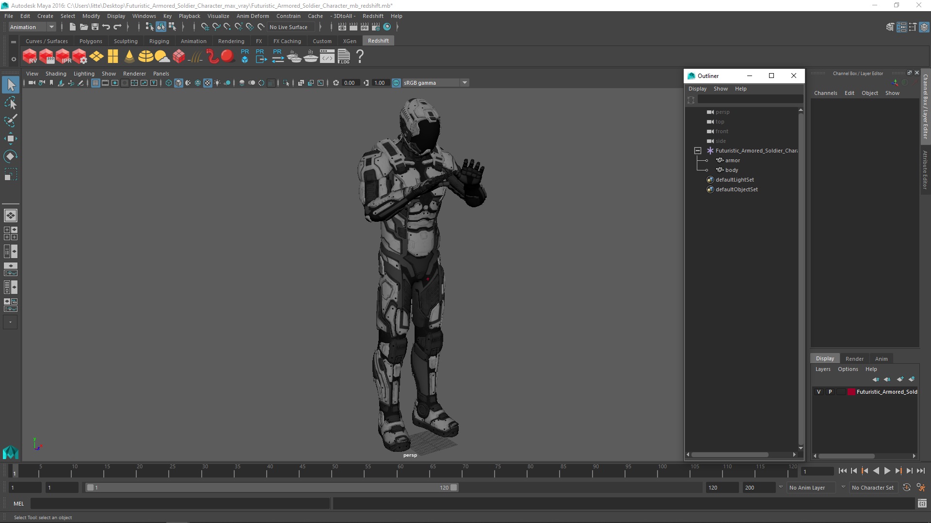The height and width of the screenshot is (523, 931).
Task: Open the shelf tab selector menu icon
Action: [14, 42]
